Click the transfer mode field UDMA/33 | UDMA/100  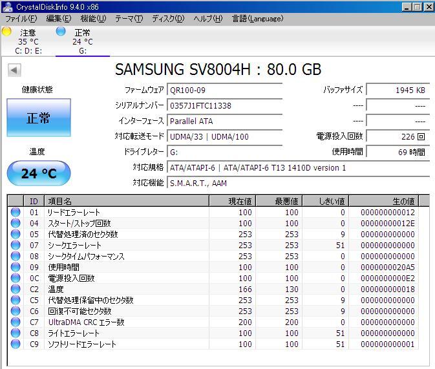(225, 137)
